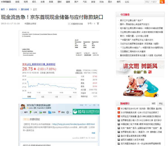Screen dimensions: 168x146
Task: Click the number 3 rank badge in 新闻排行
Action: point(119,116)
